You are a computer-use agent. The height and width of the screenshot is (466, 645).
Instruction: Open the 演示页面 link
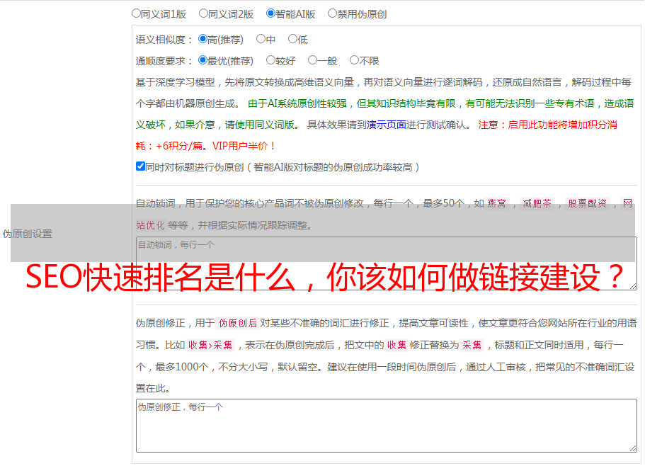tap(386, 125)
